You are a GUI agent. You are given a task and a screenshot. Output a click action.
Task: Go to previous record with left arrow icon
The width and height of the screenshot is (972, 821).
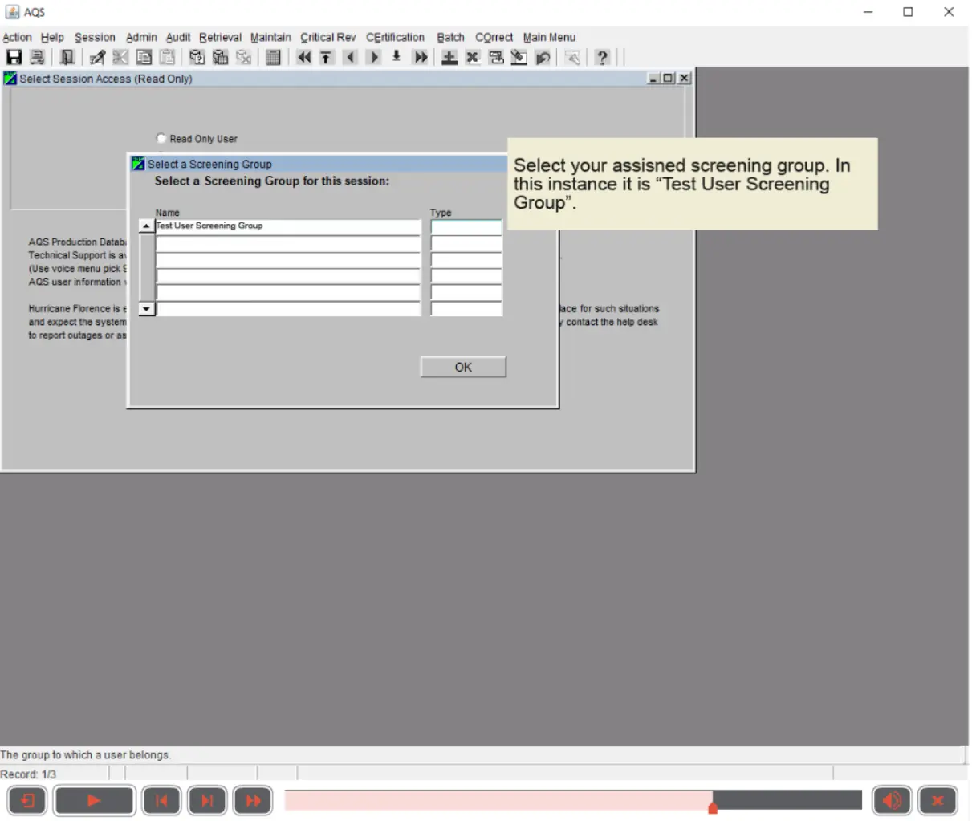point(350,57)
